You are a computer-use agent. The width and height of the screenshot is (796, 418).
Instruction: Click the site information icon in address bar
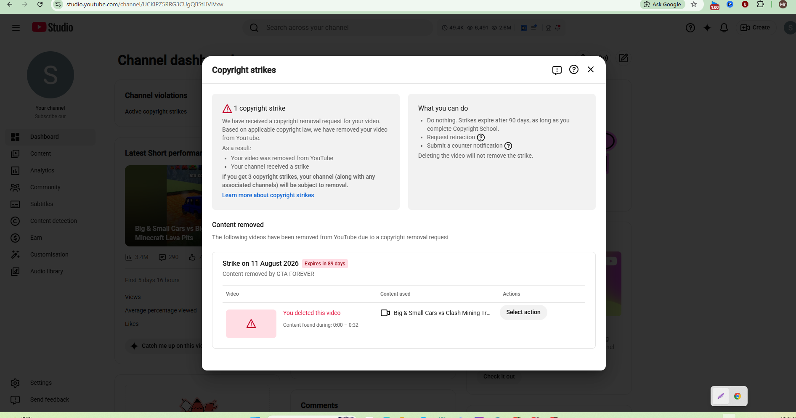coord(58,4)
